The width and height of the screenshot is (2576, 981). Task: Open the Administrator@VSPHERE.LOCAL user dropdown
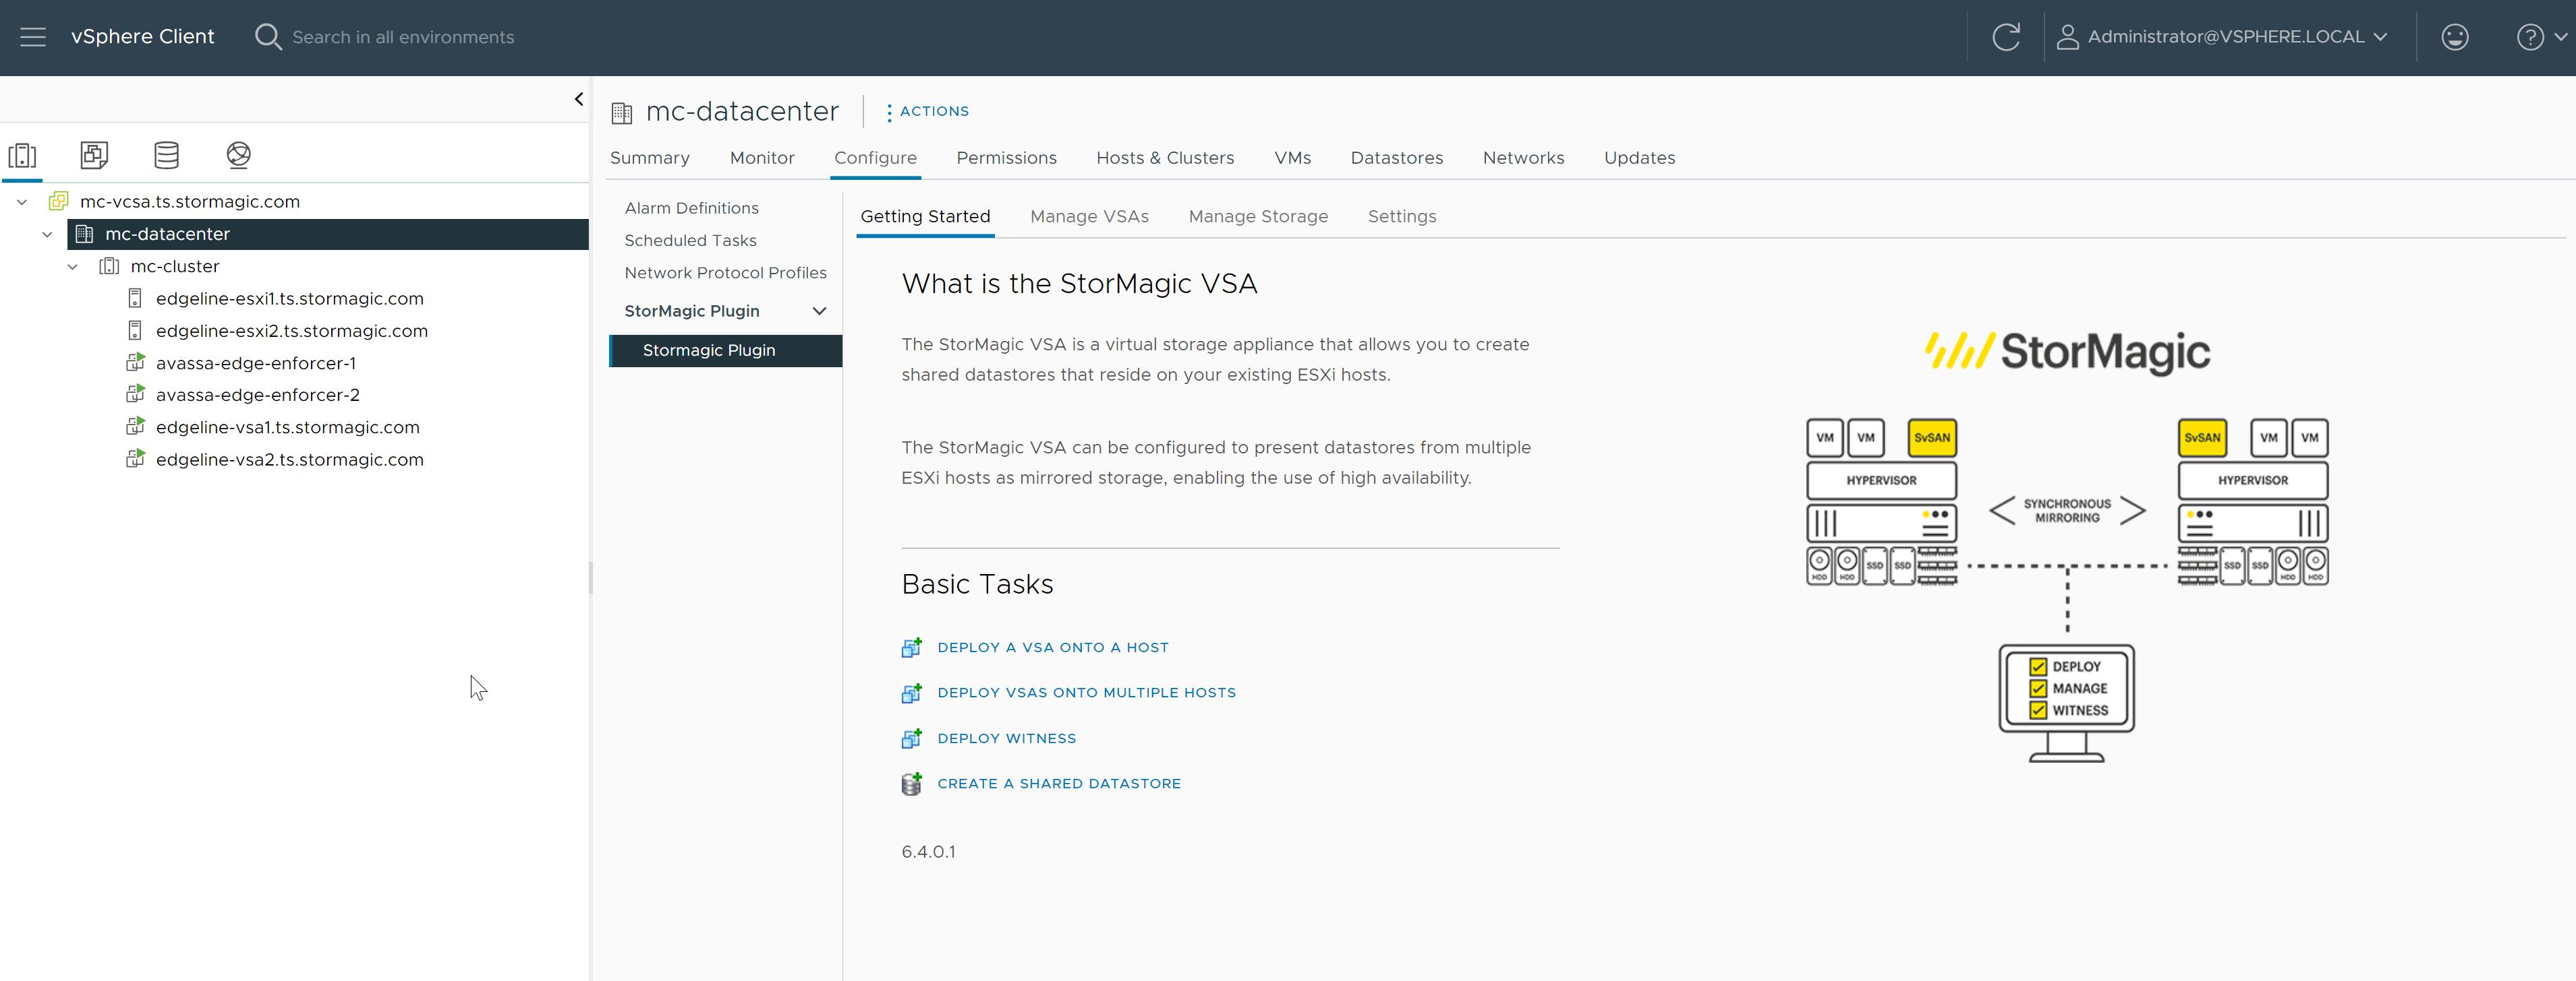(x=2221, y=37)
